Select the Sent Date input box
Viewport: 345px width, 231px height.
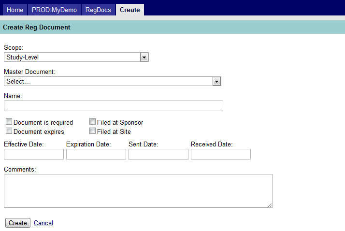[x=158, y=154]
